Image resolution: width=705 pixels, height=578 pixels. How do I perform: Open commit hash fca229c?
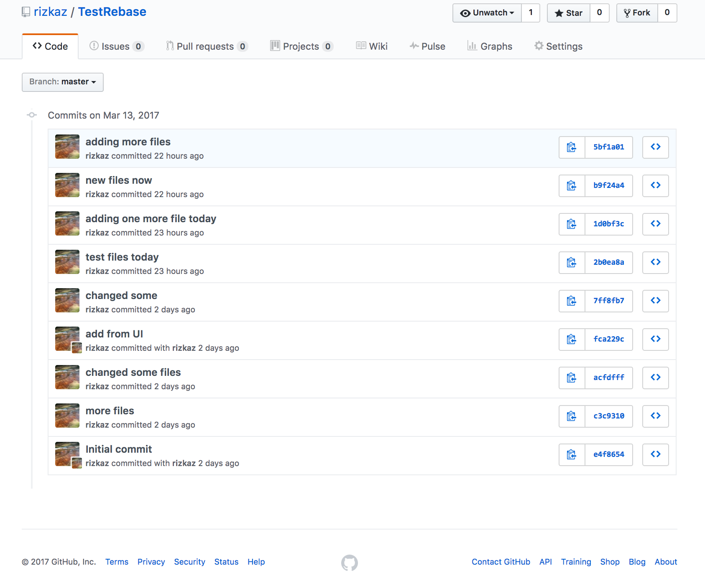pos(608,340)
